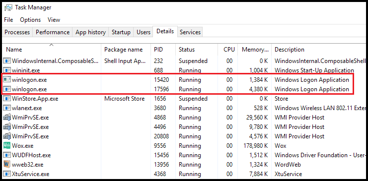Screen dimensions: 368x181
Task: Click the Suspended status of WinStore.App.exe
Action: [x=193, y=99]
